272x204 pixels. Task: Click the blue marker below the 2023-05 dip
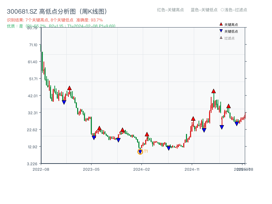(x=94, y=137)
